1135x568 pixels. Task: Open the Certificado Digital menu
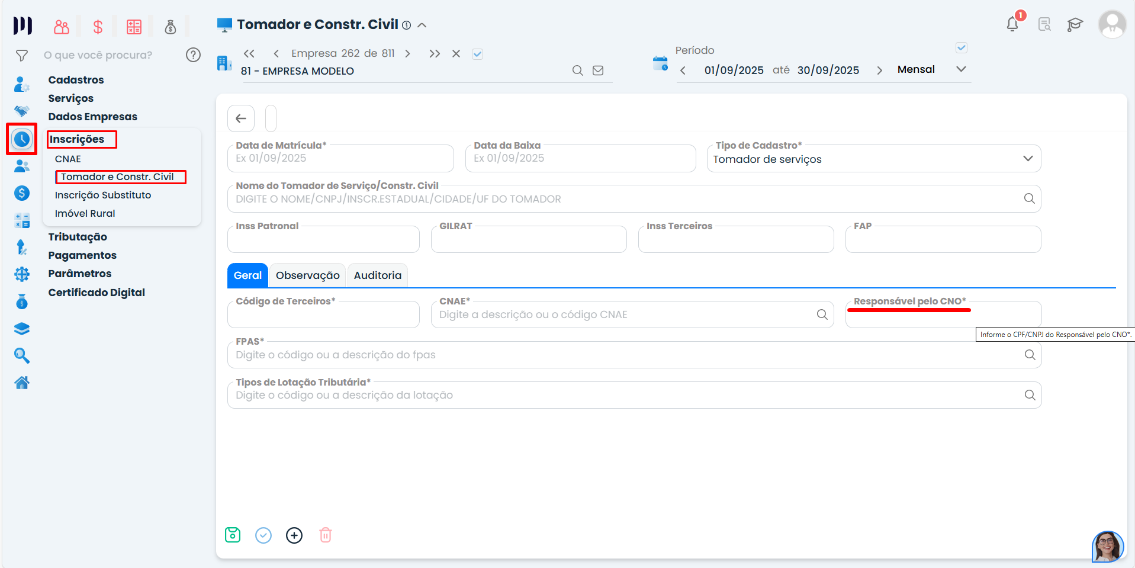click(97, 293)
